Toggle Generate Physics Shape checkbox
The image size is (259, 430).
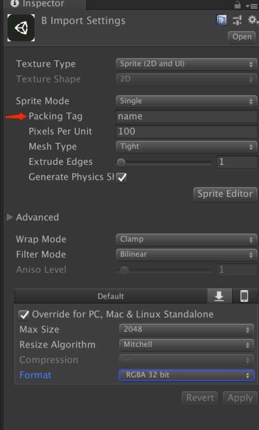pos(121,178)
